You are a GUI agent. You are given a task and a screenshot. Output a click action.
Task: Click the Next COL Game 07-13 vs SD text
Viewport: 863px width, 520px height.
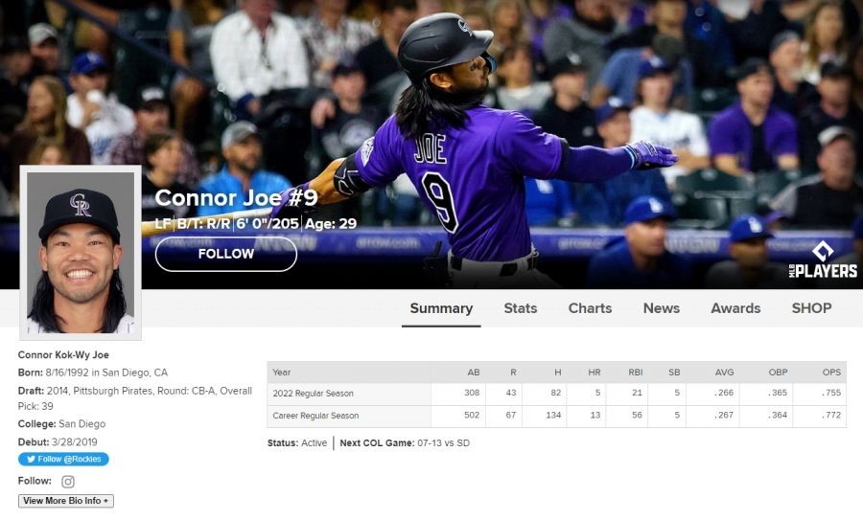(x=405, y=443)
